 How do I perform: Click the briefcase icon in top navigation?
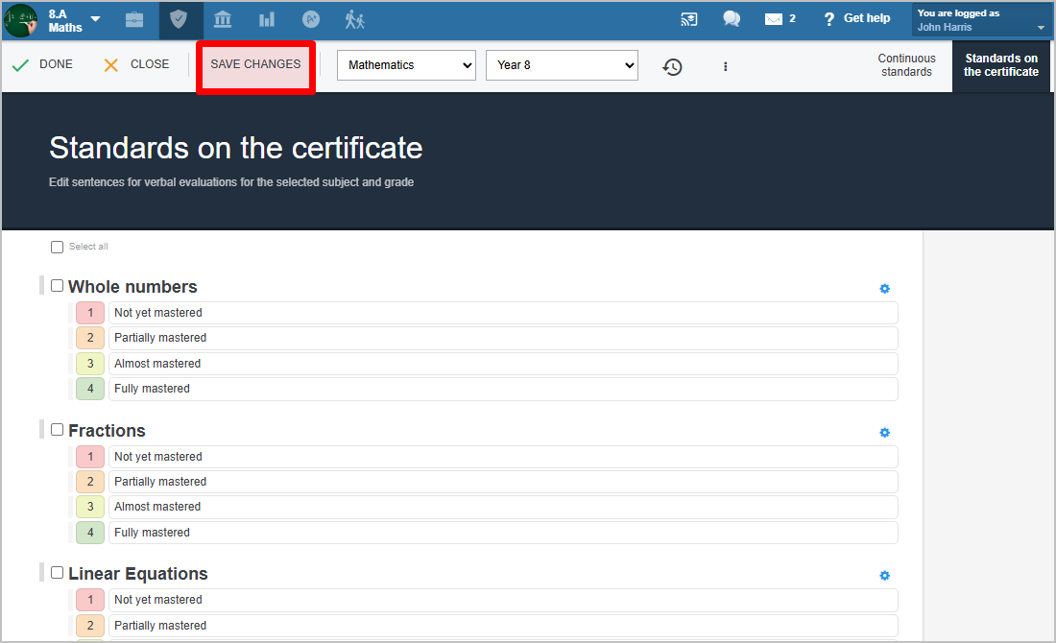135,19
